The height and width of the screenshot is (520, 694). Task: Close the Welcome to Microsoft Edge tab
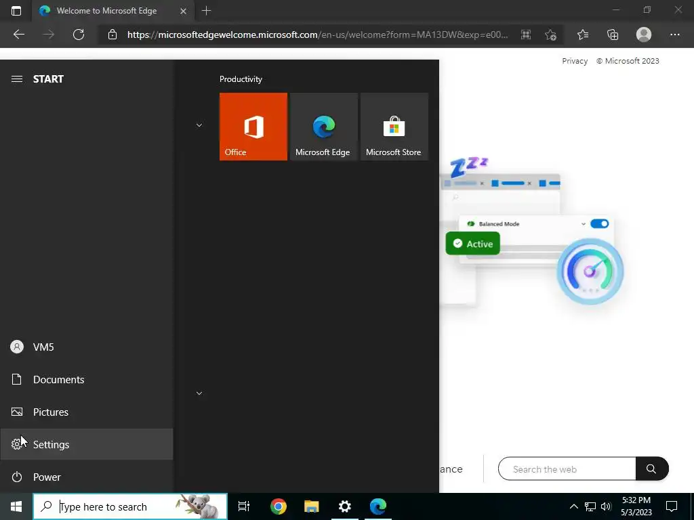pyautogui.click(x=183, y=11)
